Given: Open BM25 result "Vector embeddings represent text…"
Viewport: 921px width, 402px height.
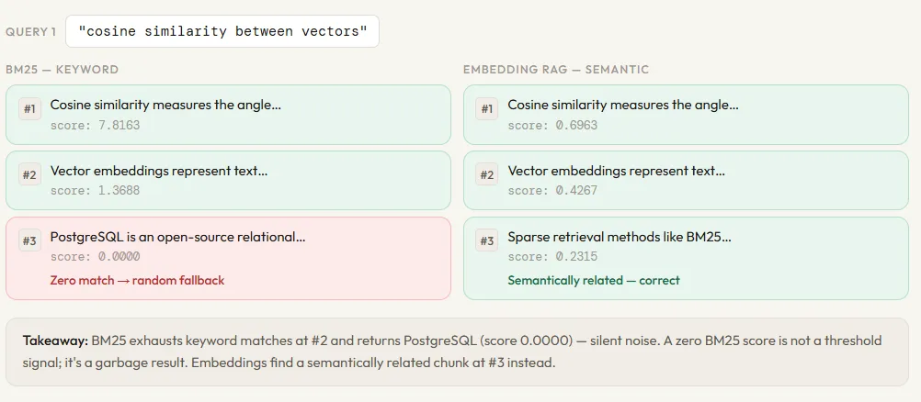Looking at the screenshot, I should tap(158, 171).
